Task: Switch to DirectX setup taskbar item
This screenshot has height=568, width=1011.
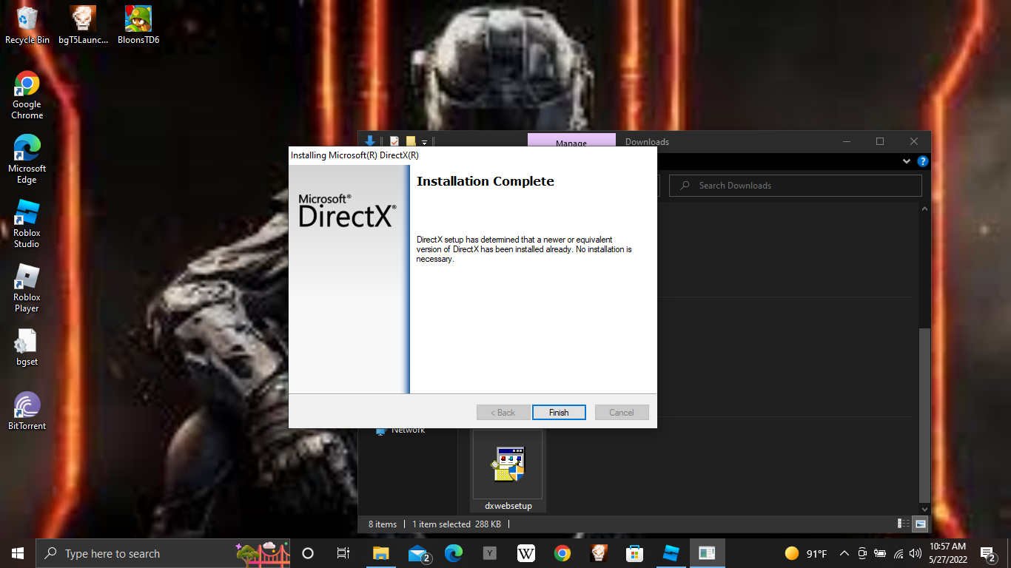Action: coord(707,553)
